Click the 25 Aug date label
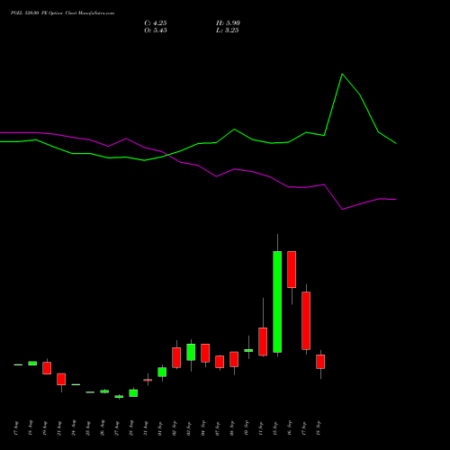This screenshot has height=450, width=450. coord(88,428)
